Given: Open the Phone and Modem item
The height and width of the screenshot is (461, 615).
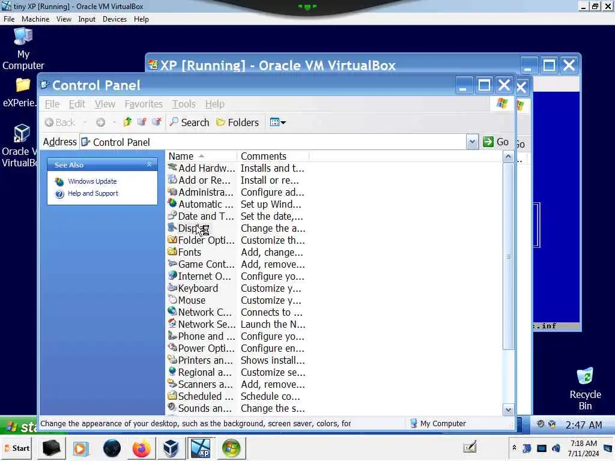Looking at the screenshot, I should 201,336.
